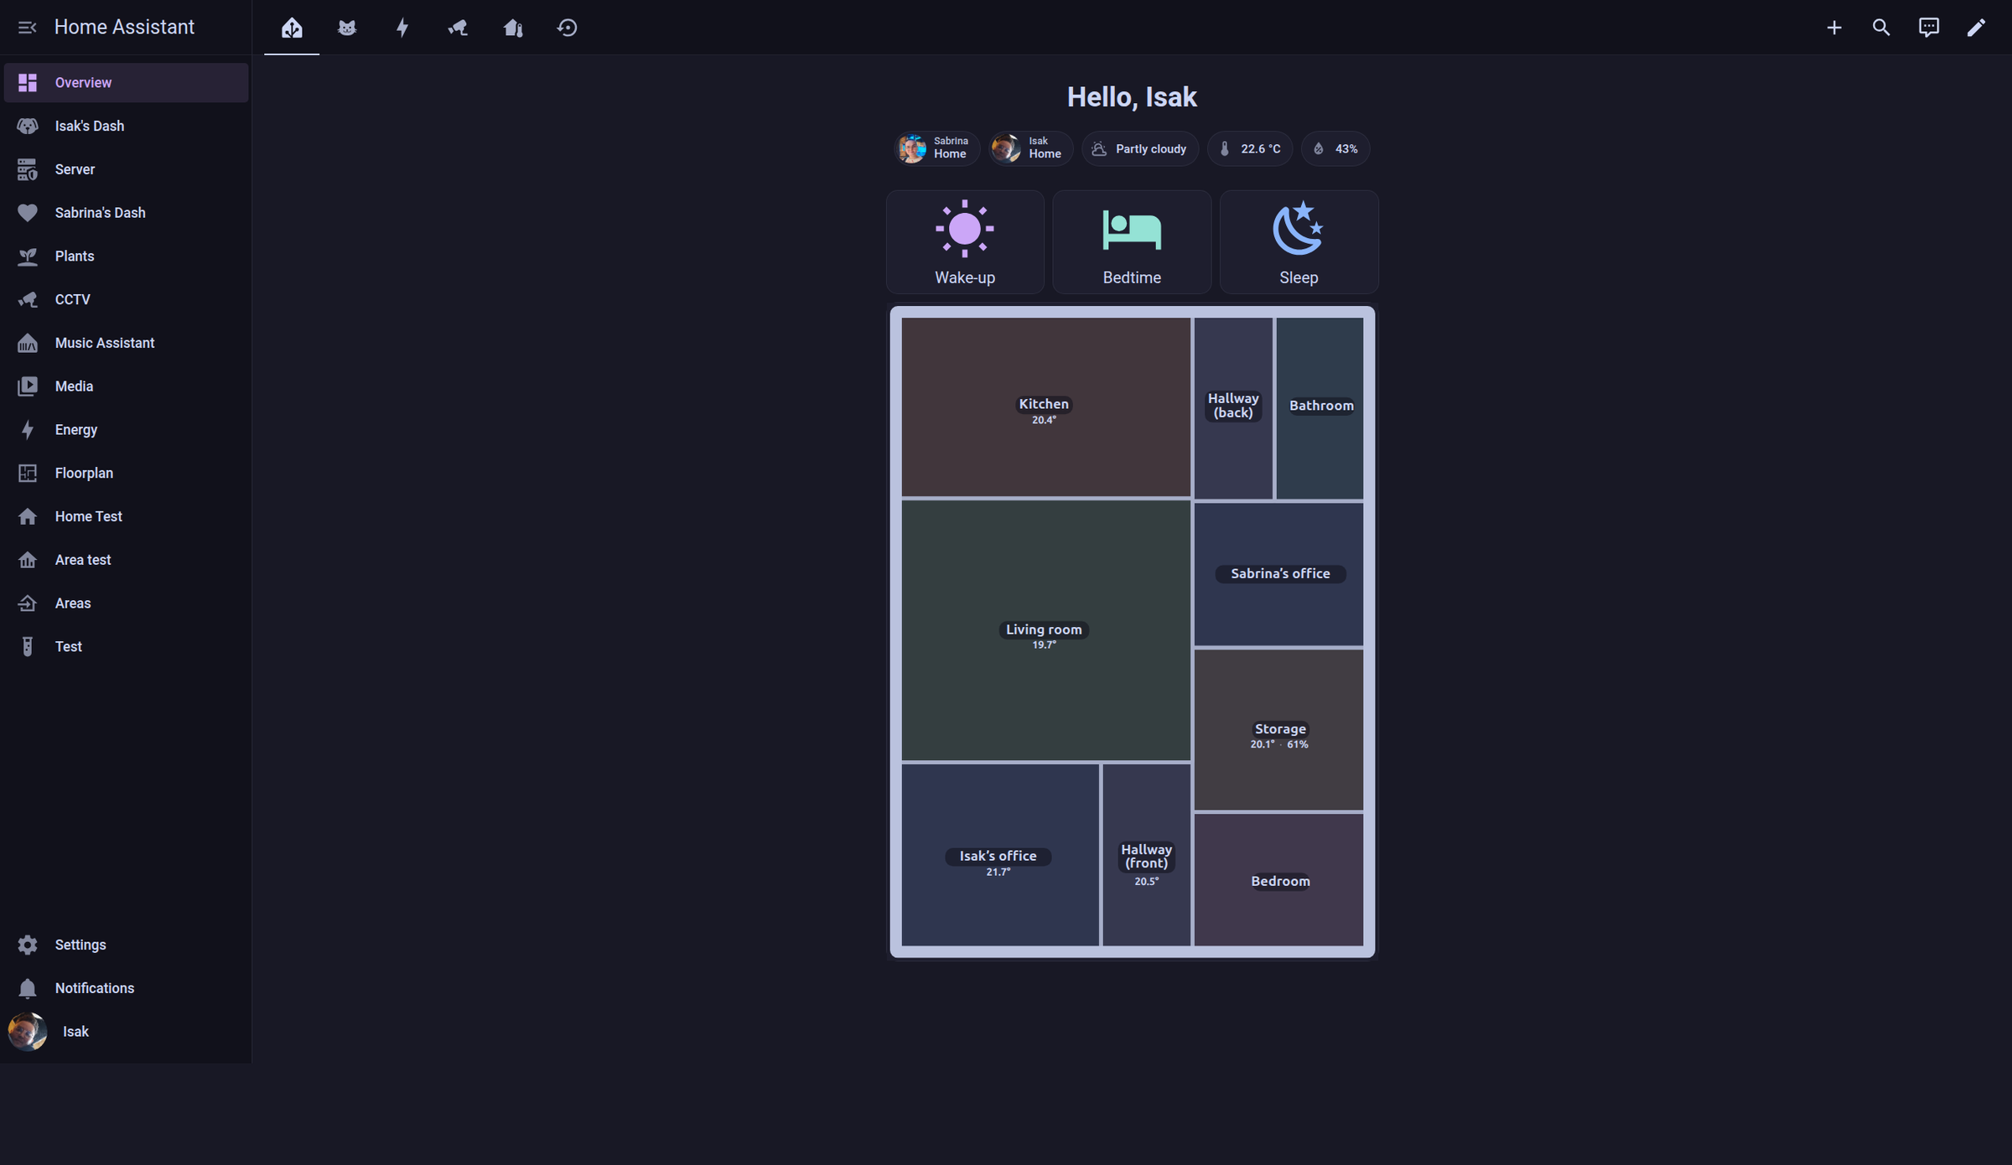Click Sabrina's Home presence badge
The image size is (2012, 1165).
(936, 148)
